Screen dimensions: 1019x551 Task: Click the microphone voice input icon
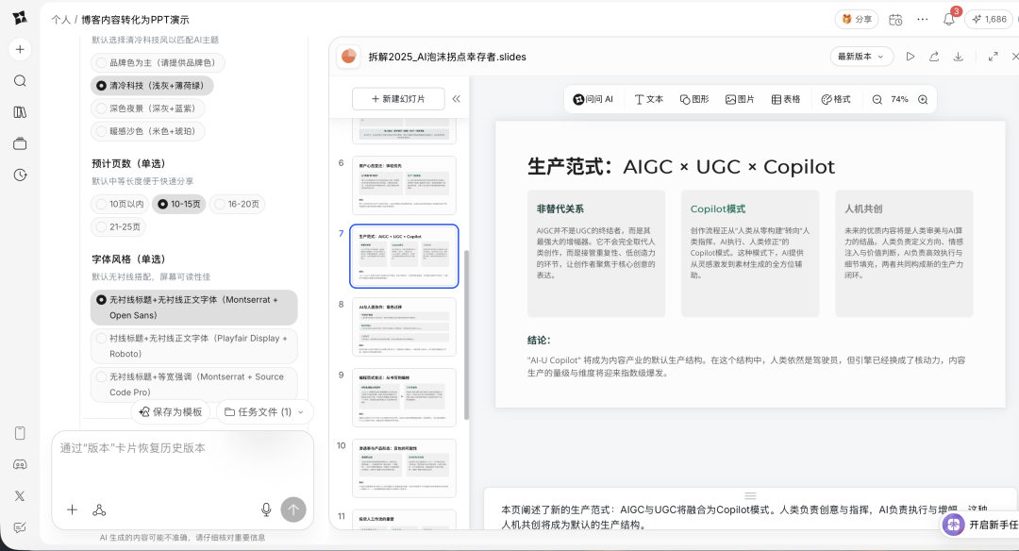[266, 509]
